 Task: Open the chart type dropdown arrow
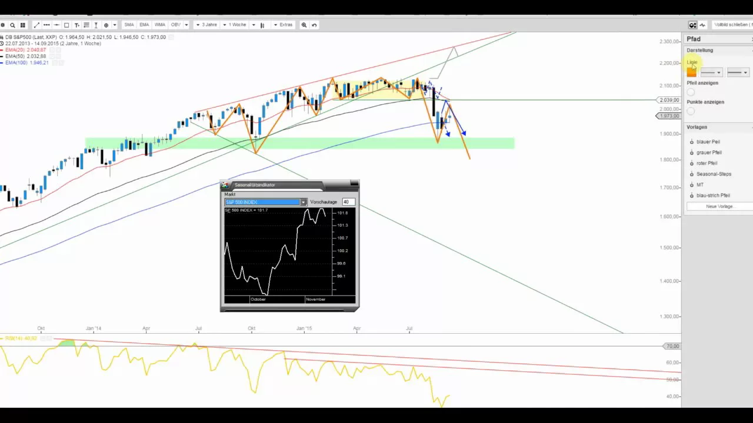[254, 25]
